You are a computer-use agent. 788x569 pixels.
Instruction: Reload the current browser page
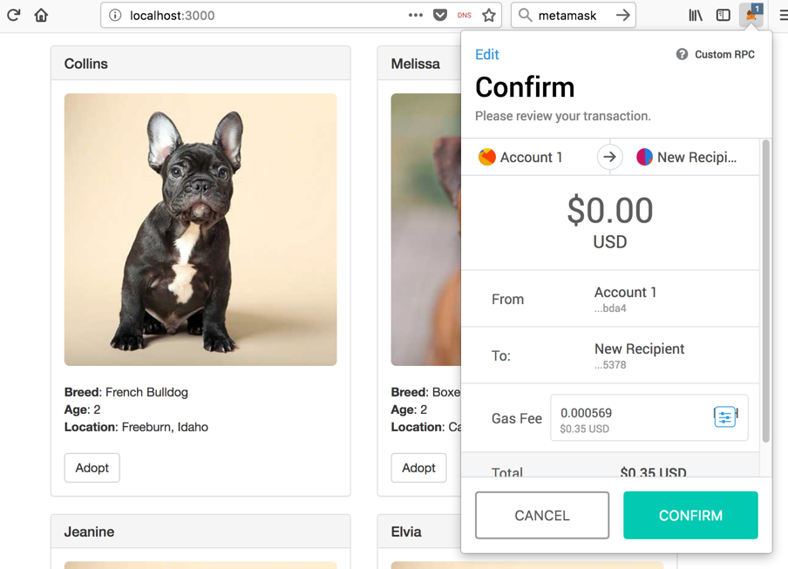pos(14,15)
